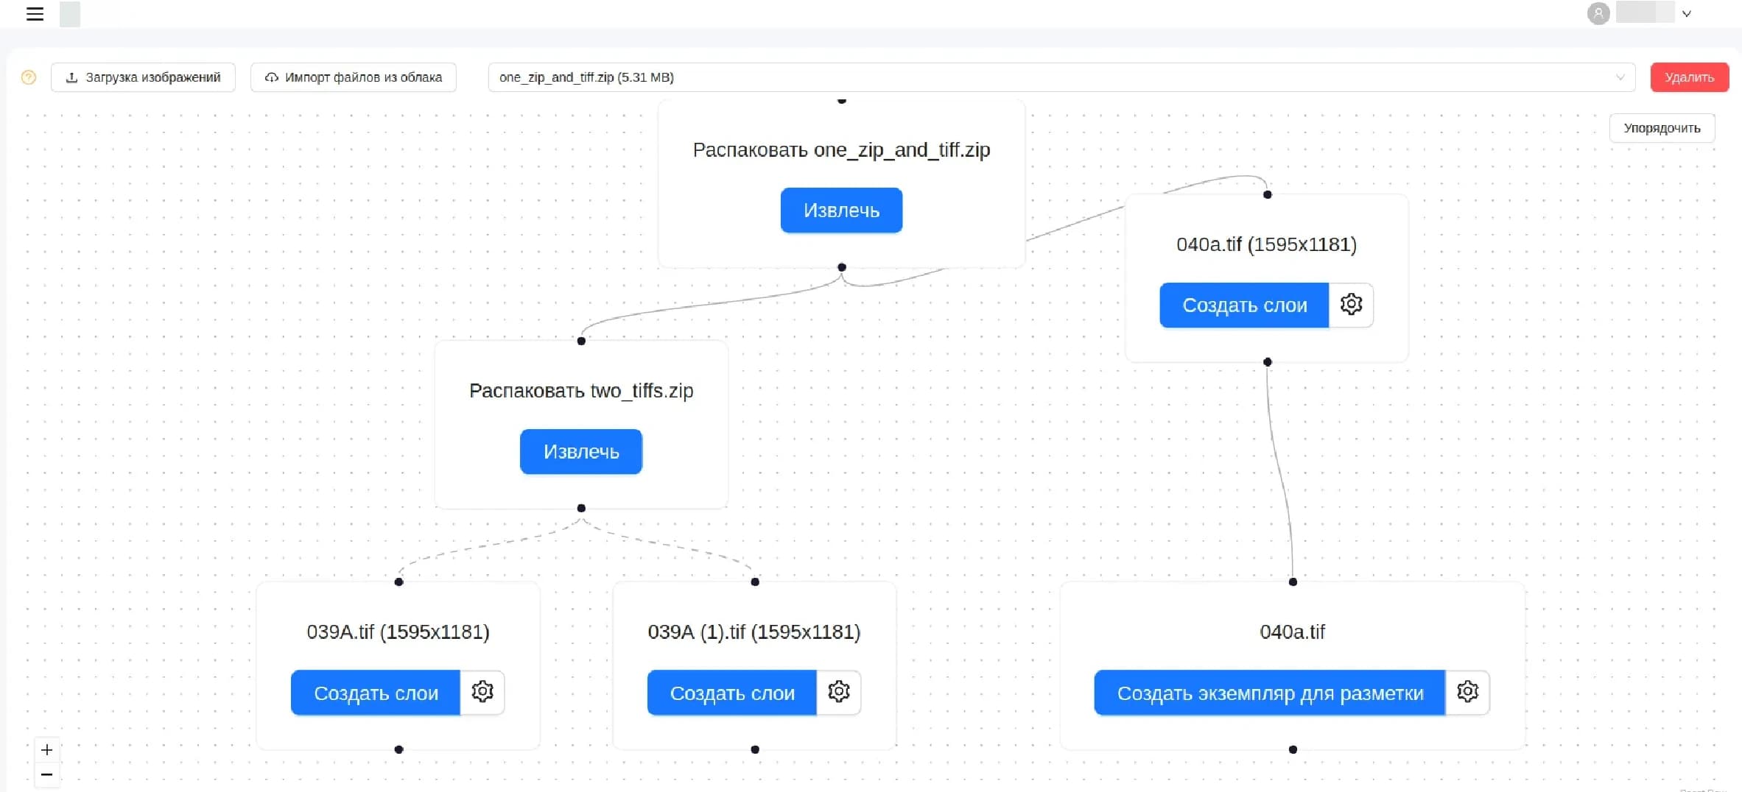Open the one_zip_and_tiff.zip file selector
This screenshot has height=792, width=1742.
pos(1061,77)
